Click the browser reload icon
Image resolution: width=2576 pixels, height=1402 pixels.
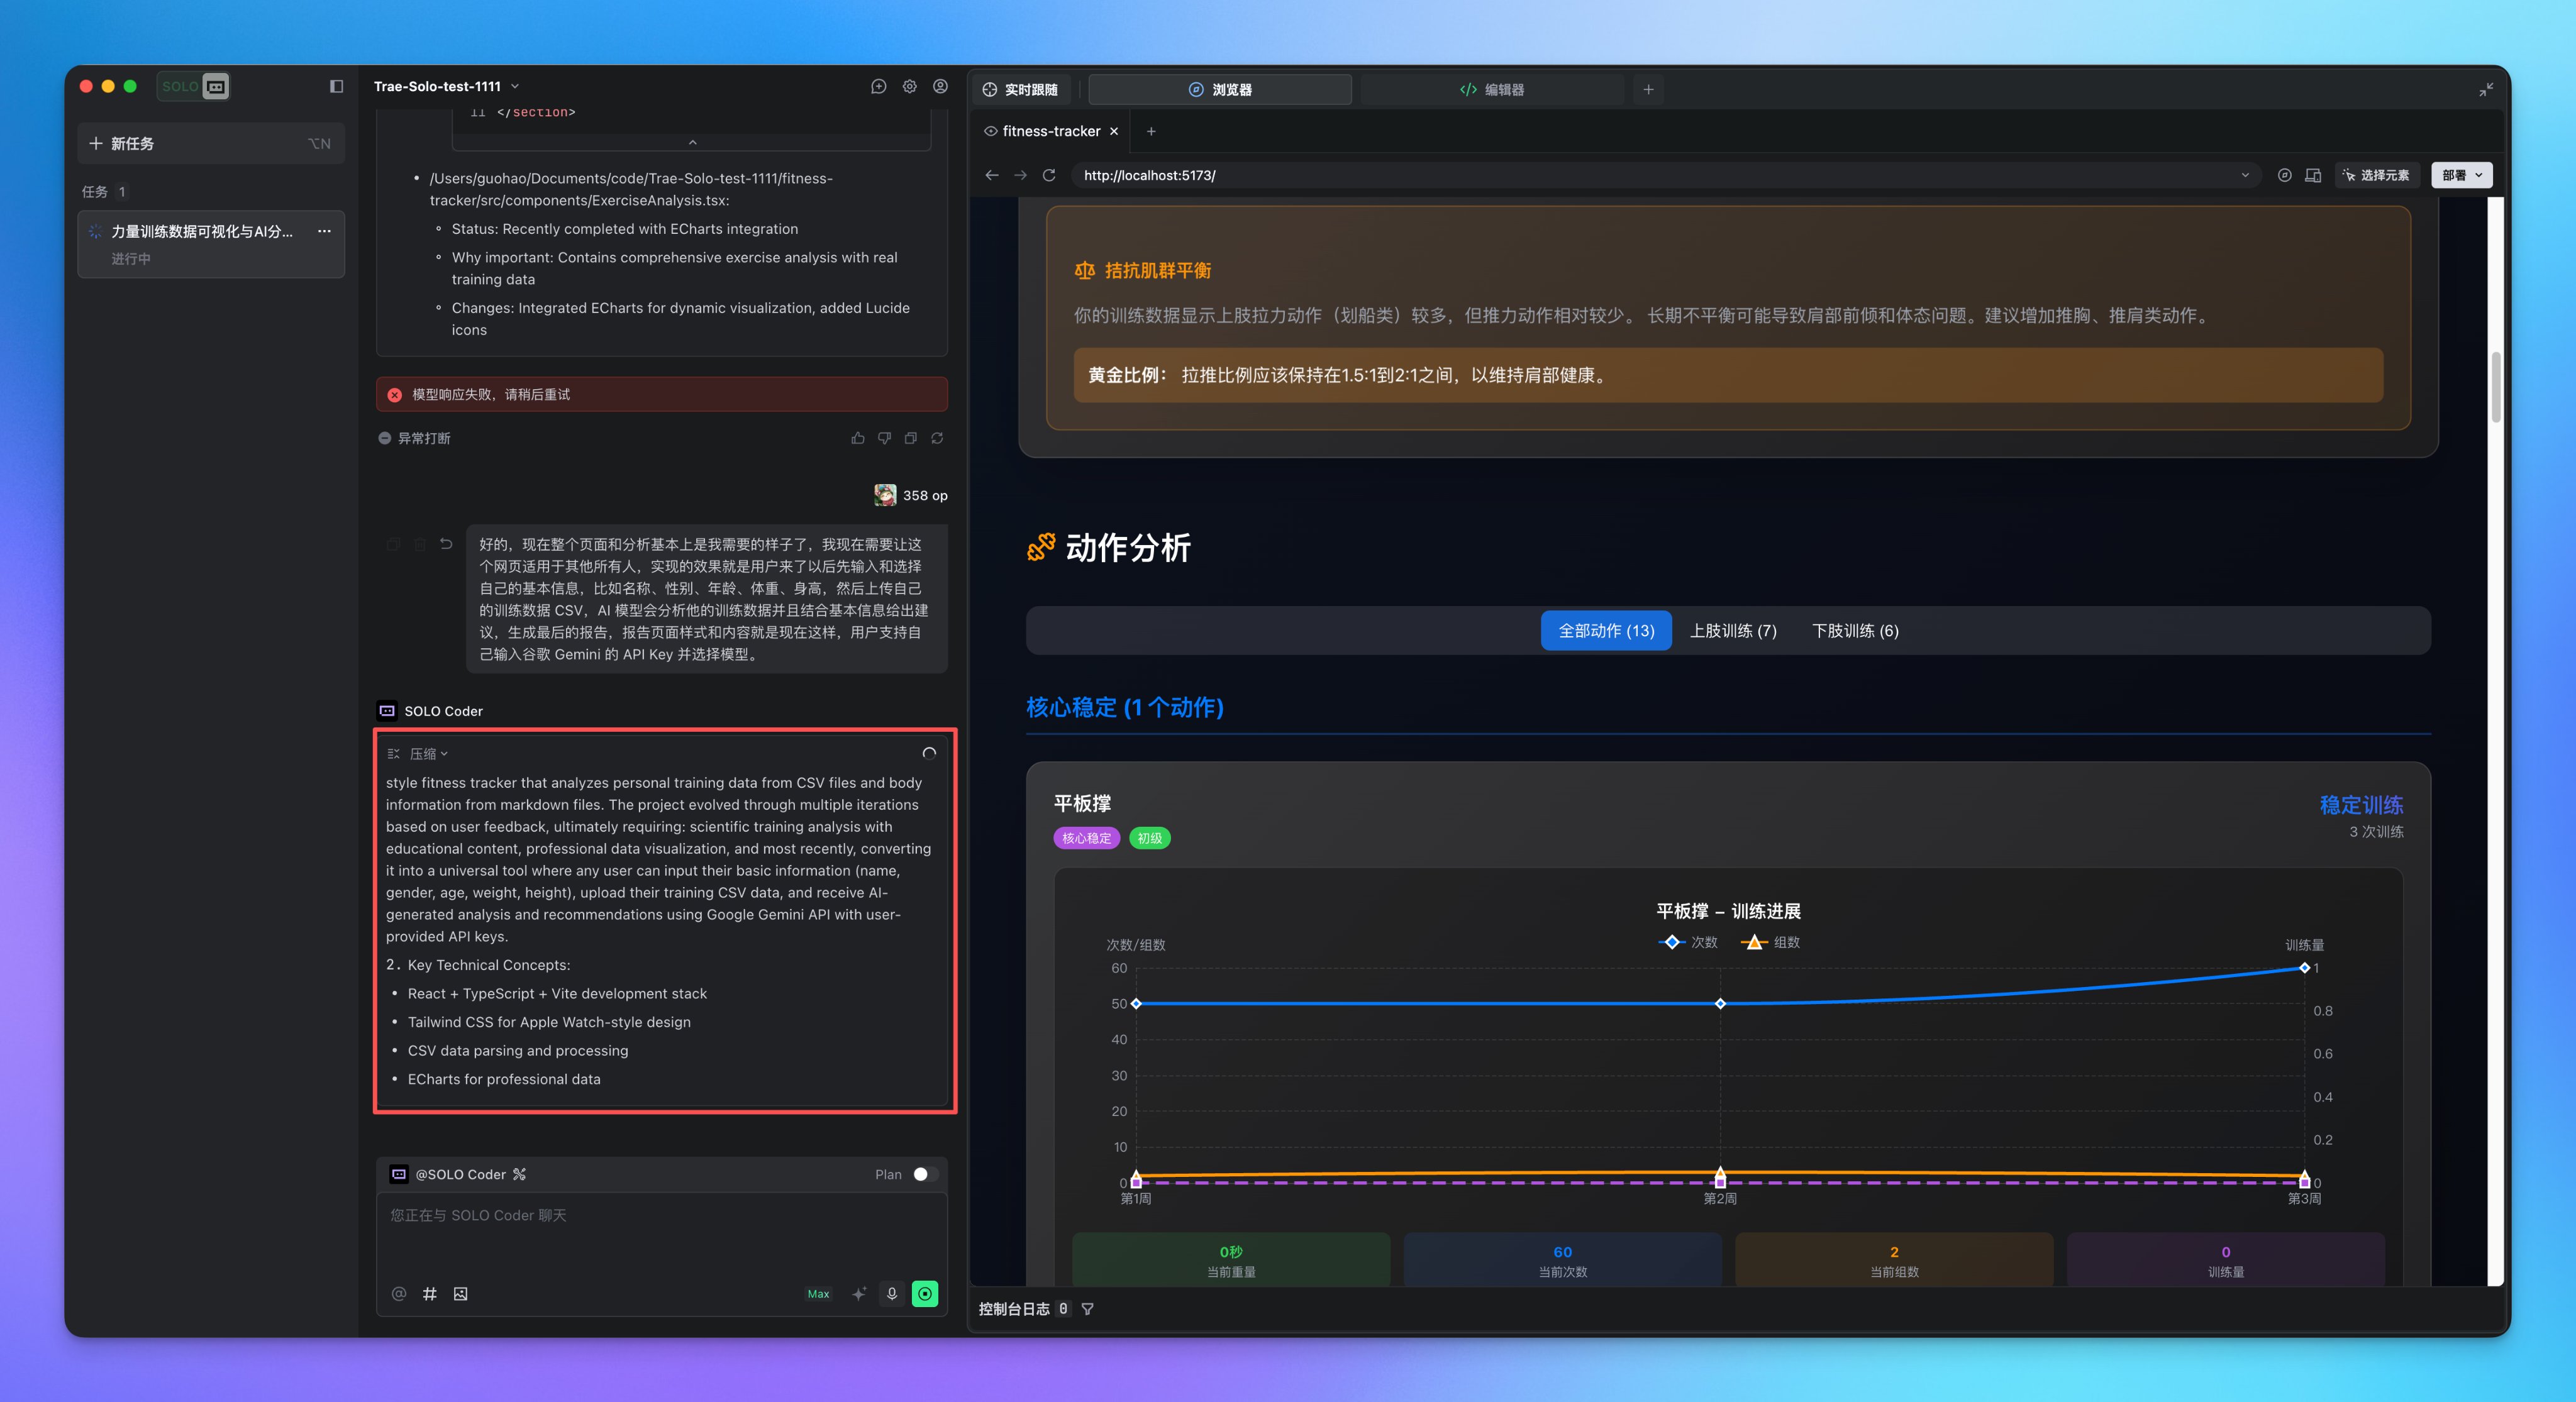click(x=1049, y=175)
